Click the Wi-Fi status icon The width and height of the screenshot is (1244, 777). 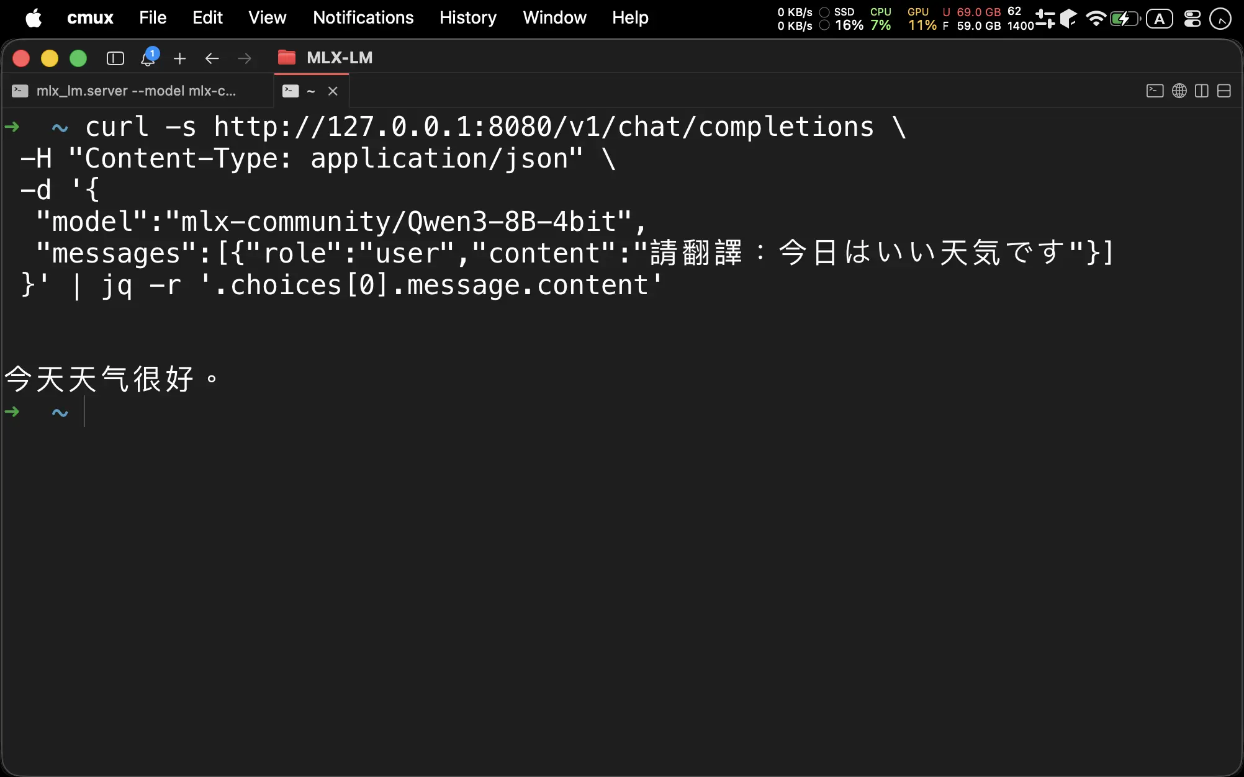pos(1096,19)
